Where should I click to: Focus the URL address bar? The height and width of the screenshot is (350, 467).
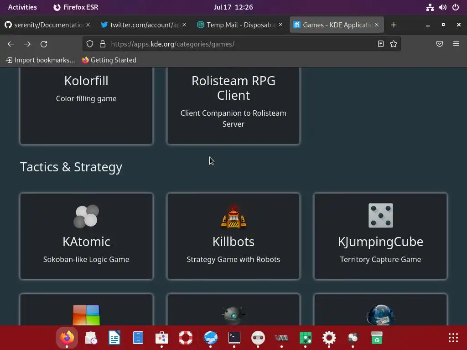click(243, 44)
